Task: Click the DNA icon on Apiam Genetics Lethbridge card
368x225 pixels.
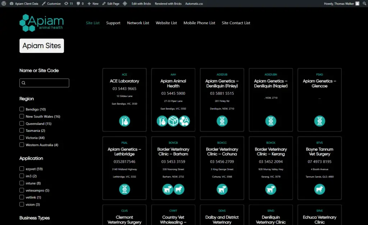Action: coord(124,189)
